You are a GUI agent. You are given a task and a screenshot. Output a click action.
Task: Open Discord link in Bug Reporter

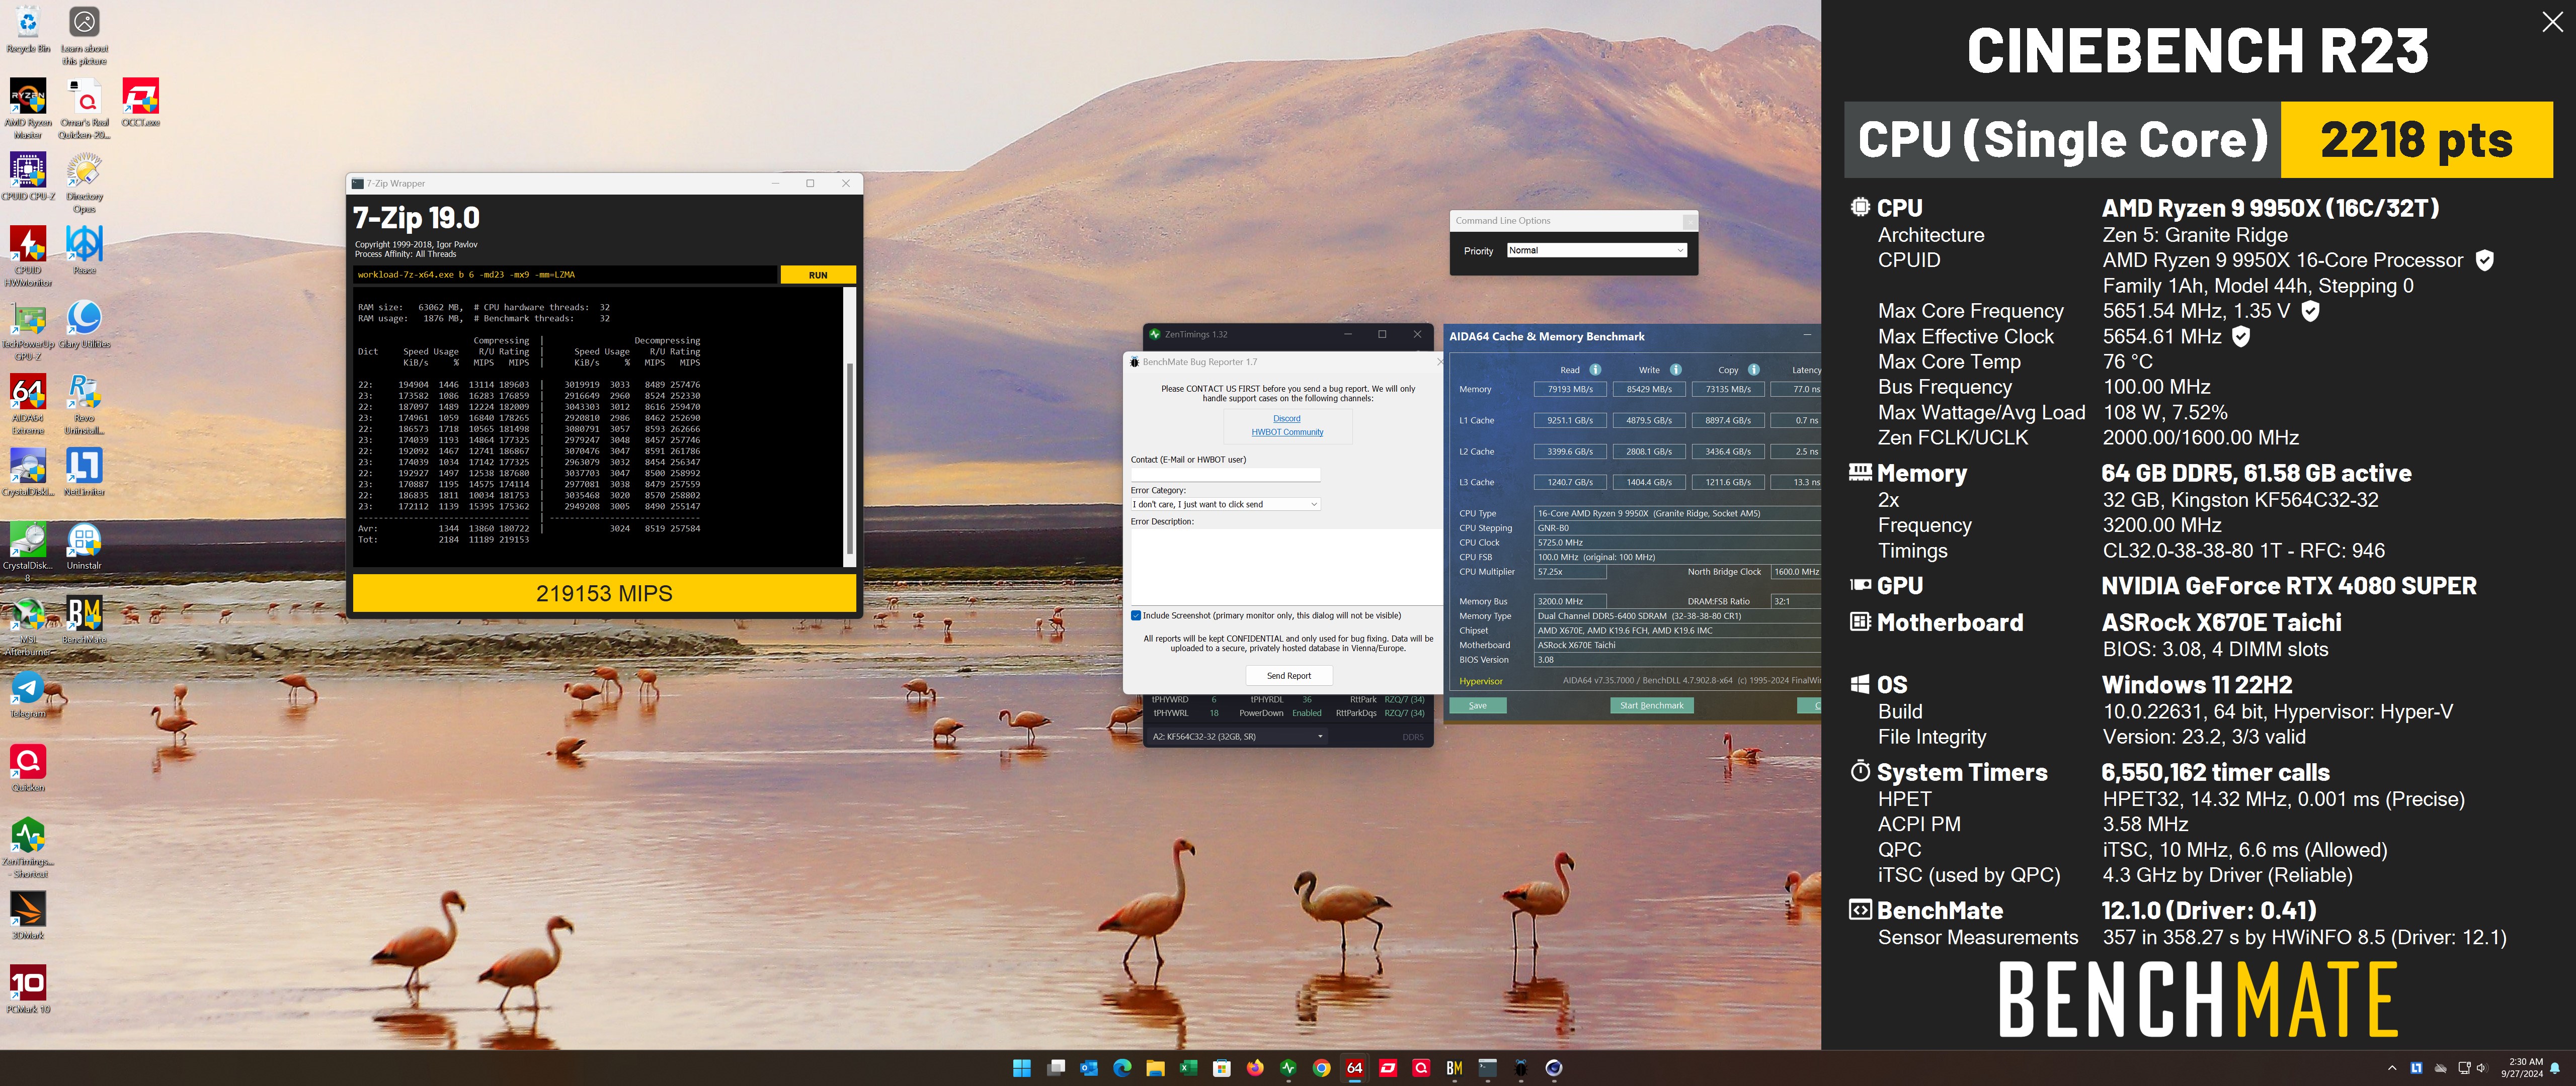tap(1286, 419)
